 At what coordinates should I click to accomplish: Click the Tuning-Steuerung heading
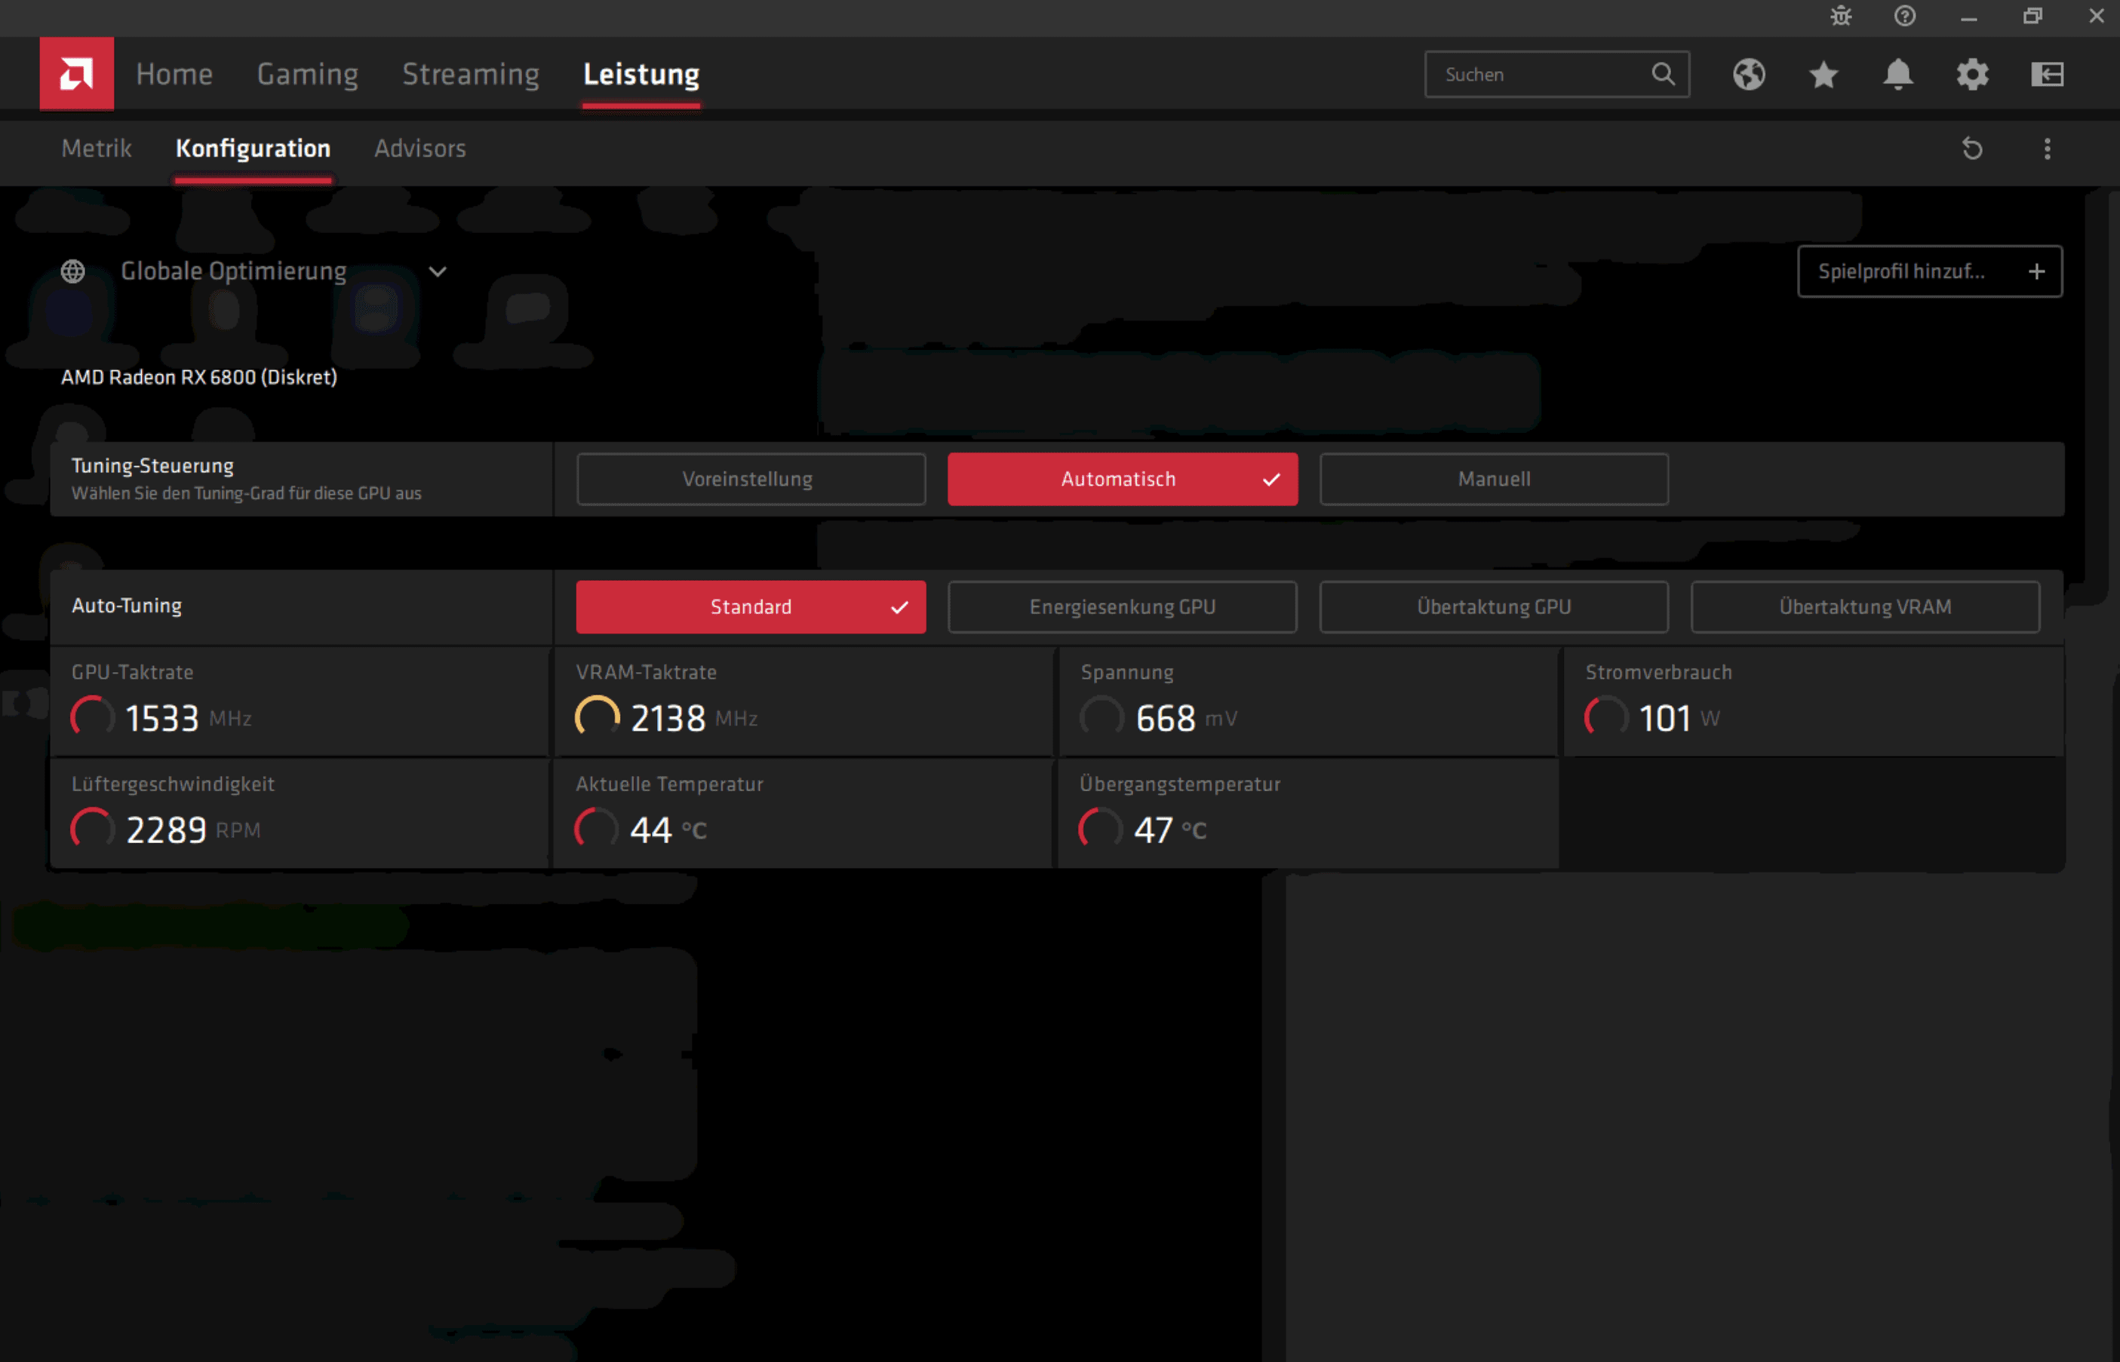[152, 466]
